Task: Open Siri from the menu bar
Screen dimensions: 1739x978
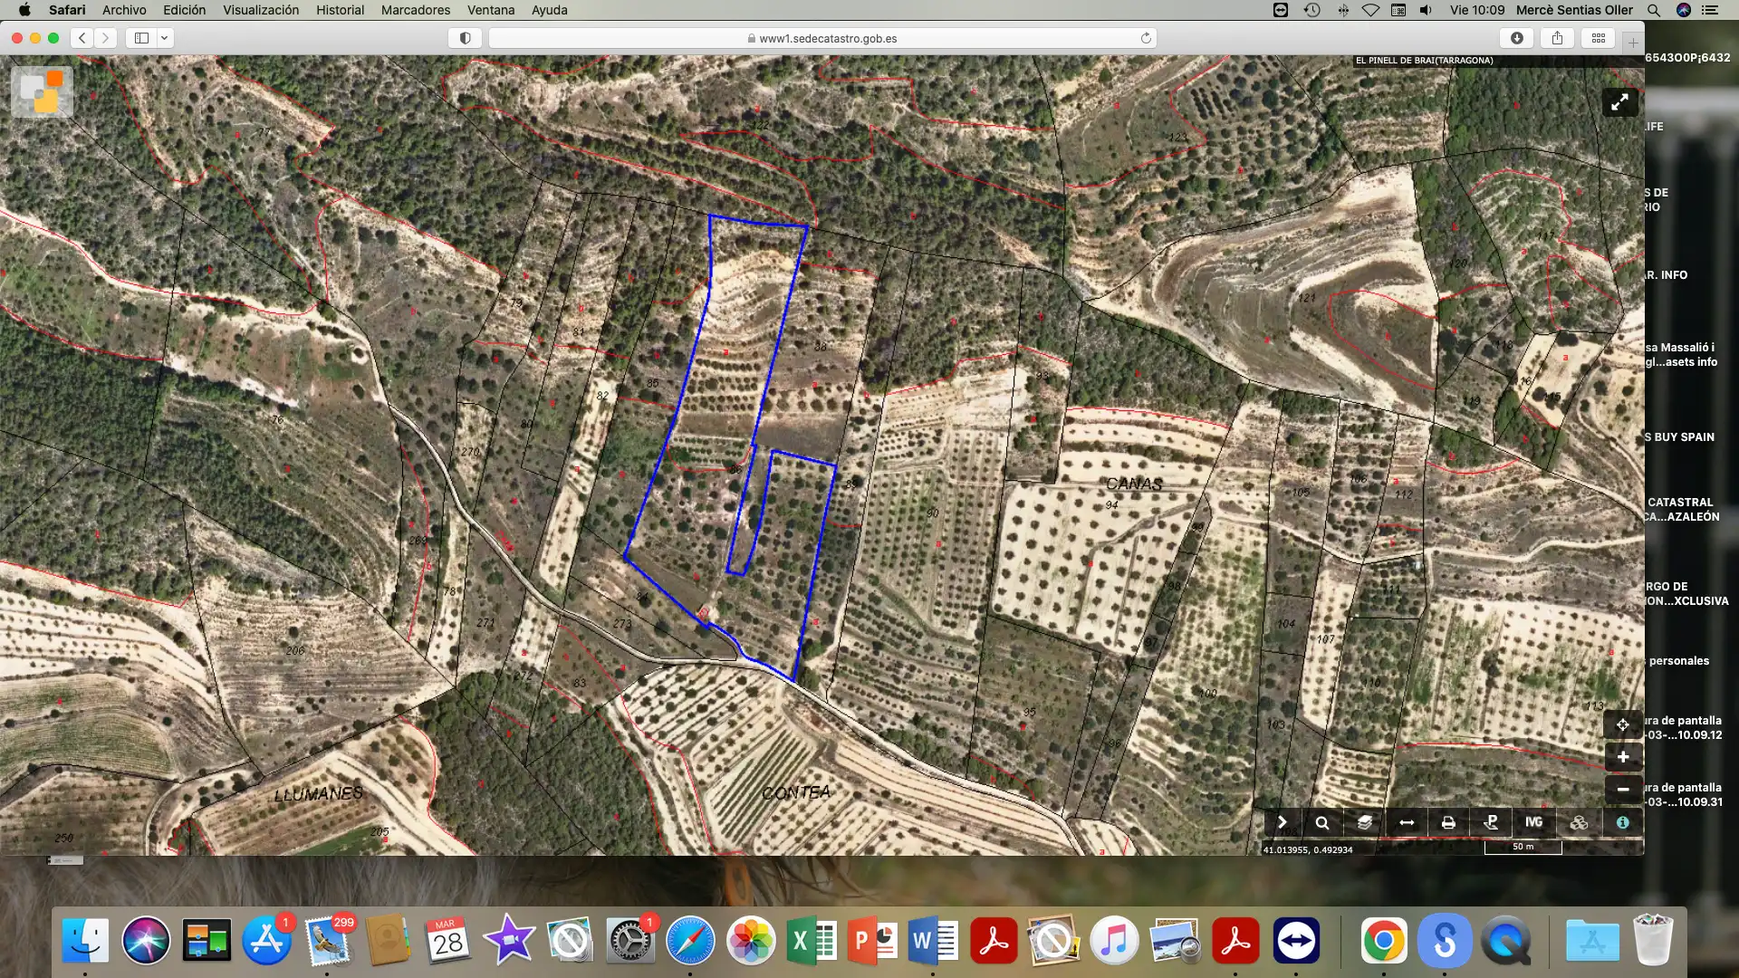Action: click(1684, 10)
